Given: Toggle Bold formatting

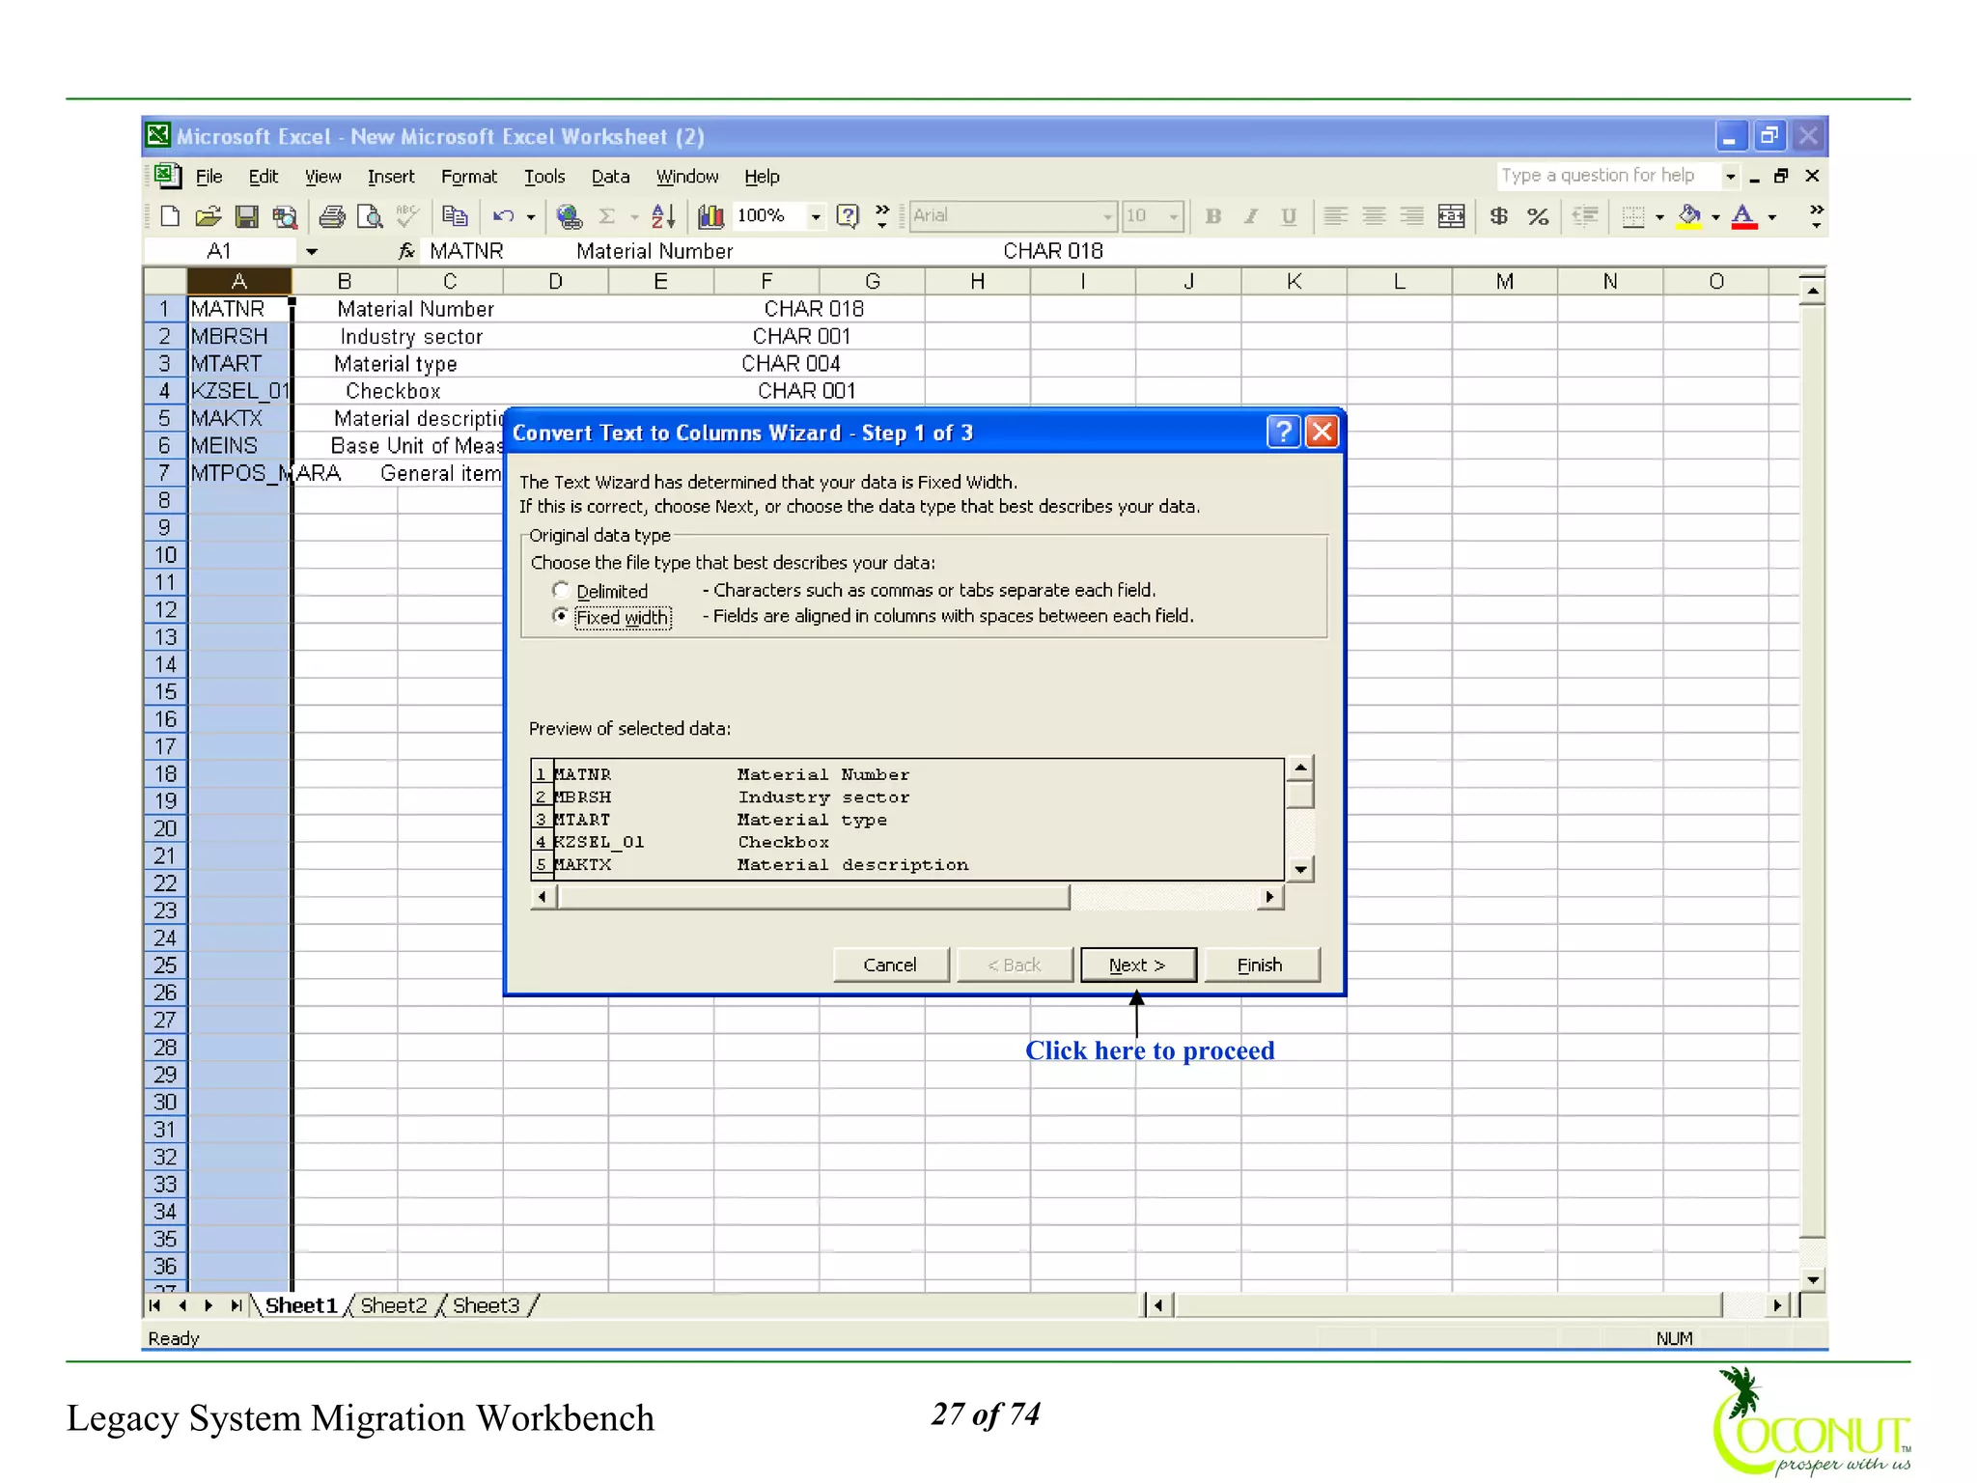Looking at the screenshot, I should pyautogui.click(x=1213, y=216).
